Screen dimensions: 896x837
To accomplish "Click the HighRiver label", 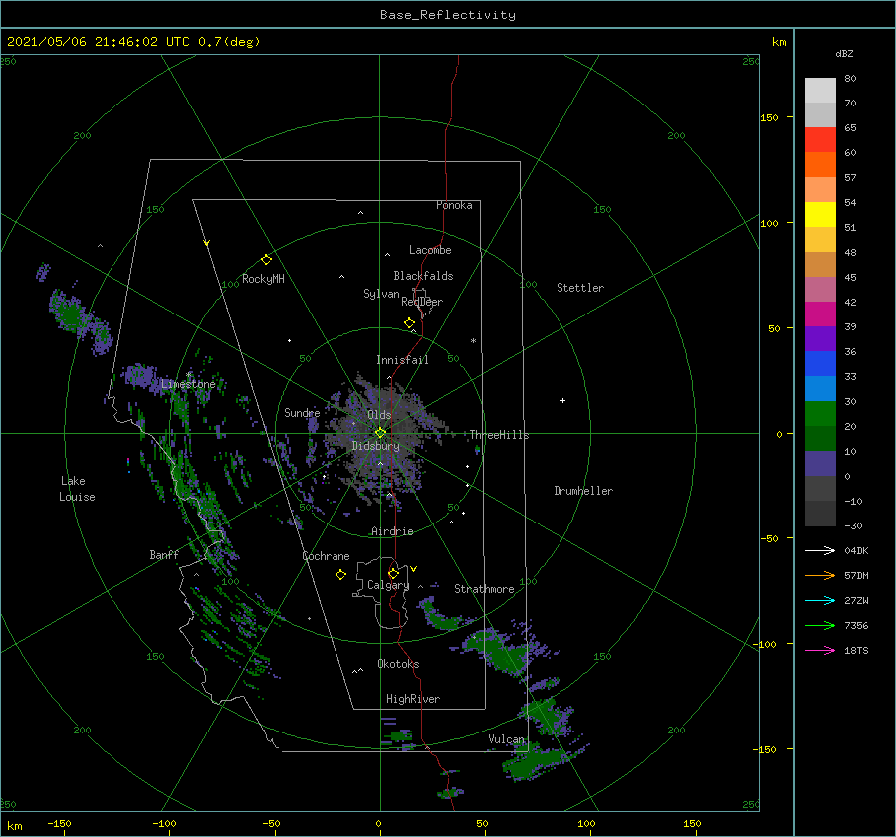I will pos(413,699).
